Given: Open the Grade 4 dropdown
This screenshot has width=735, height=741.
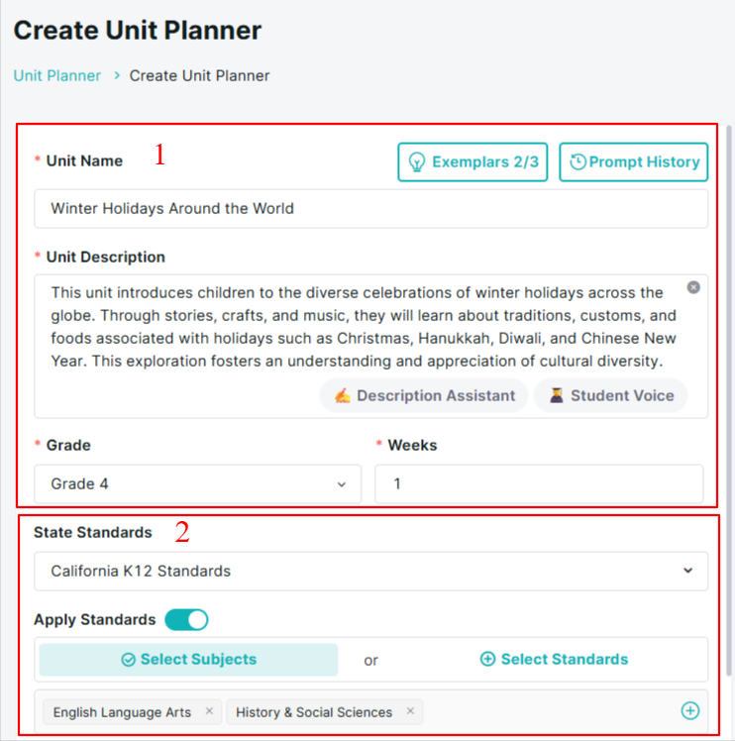Looking at the screenshot, I should [x=197, y=483].
